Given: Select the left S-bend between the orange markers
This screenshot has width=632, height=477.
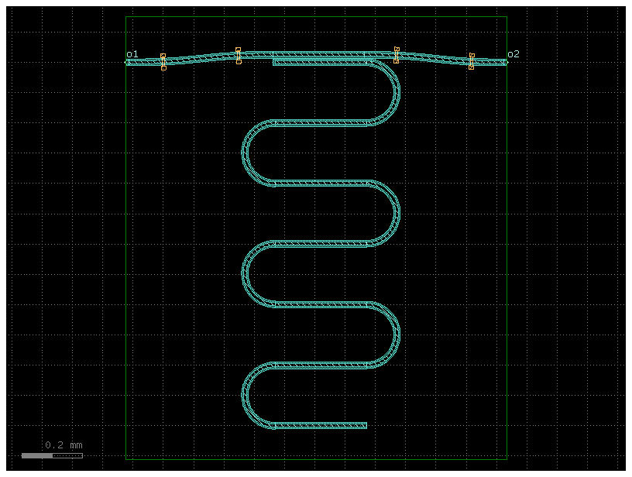Looking at the screenshot, I should coord(200,58).
